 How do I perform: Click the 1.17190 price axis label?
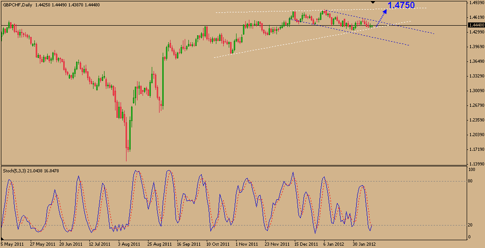(x=477, y=149)
